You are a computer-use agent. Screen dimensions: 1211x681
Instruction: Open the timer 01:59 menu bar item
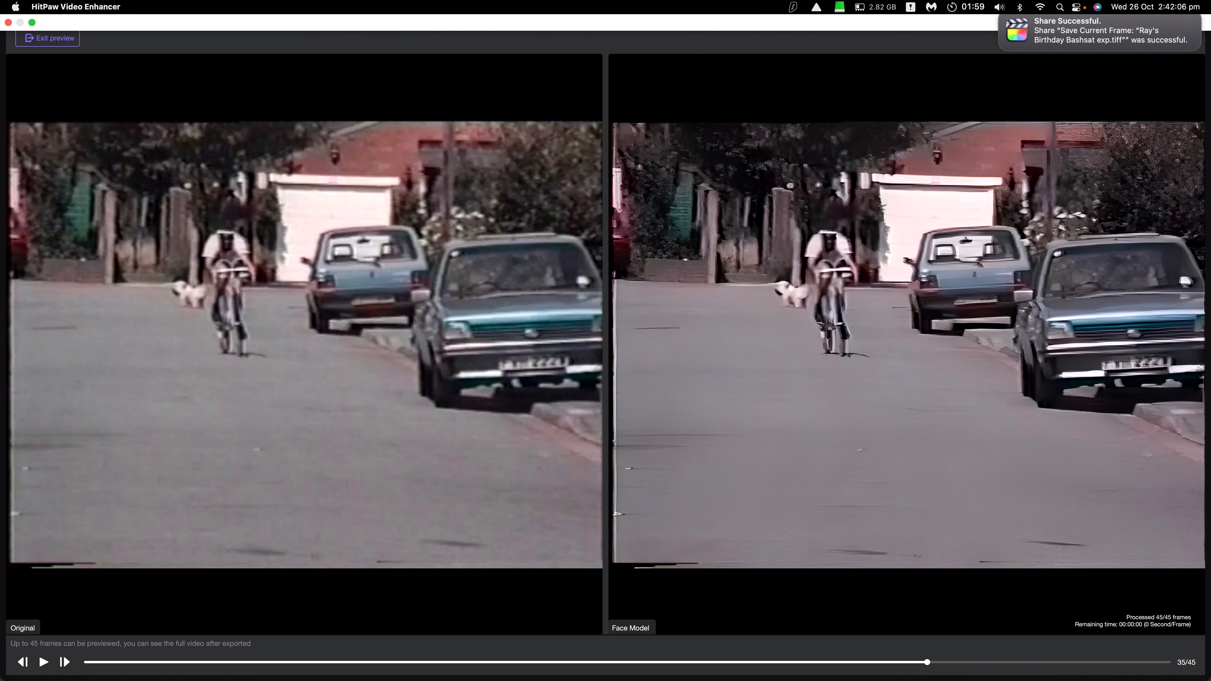coord(966,7)
